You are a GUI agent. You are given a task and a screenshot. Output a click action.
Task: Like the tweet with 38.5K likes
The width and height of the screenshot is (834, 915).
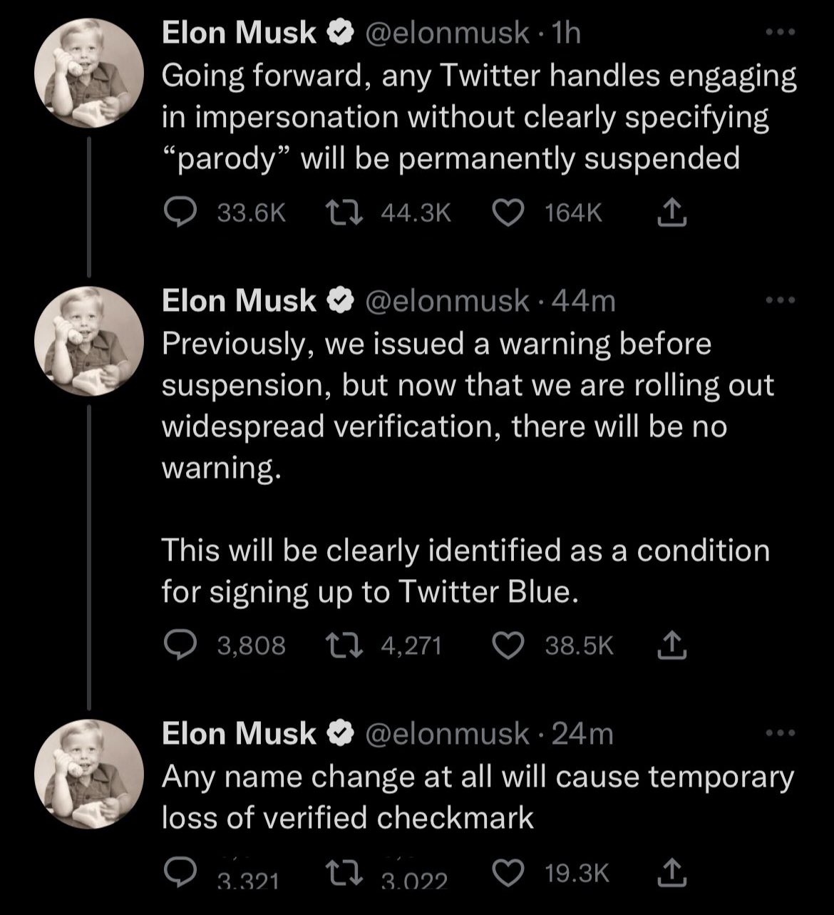pyautogui.click(x=509, y=645)
